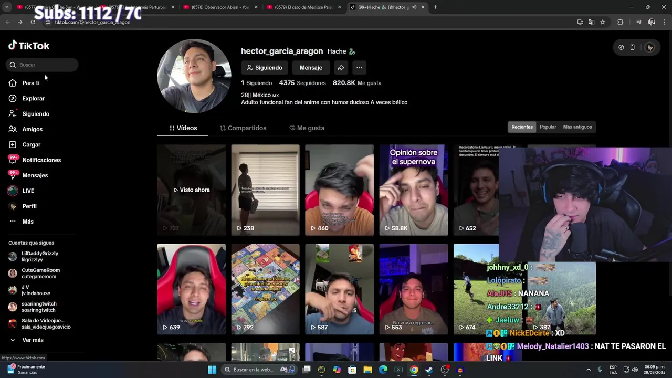
Task: Click the translate page icon
Action: pos(591,22)
